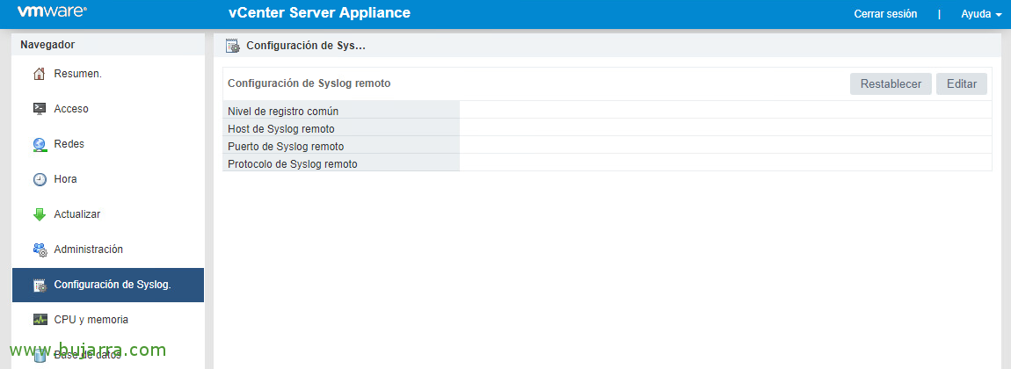Click the Cerrar sesión link

885,14
